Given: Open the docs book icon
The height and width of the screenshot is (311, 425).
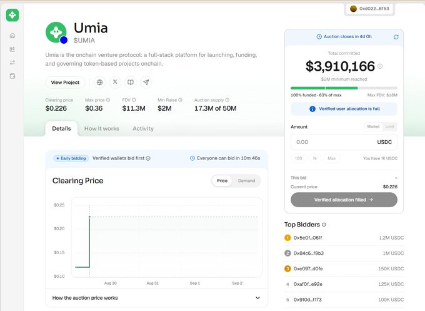Looking at the screenshot, I should click(x=131, y=82).
